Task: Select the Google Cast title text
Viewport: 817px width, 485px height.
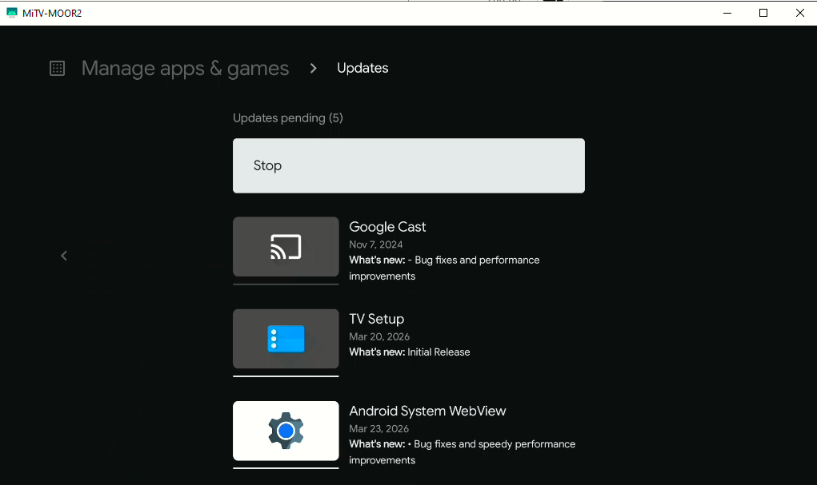Action: click(387, 227)
